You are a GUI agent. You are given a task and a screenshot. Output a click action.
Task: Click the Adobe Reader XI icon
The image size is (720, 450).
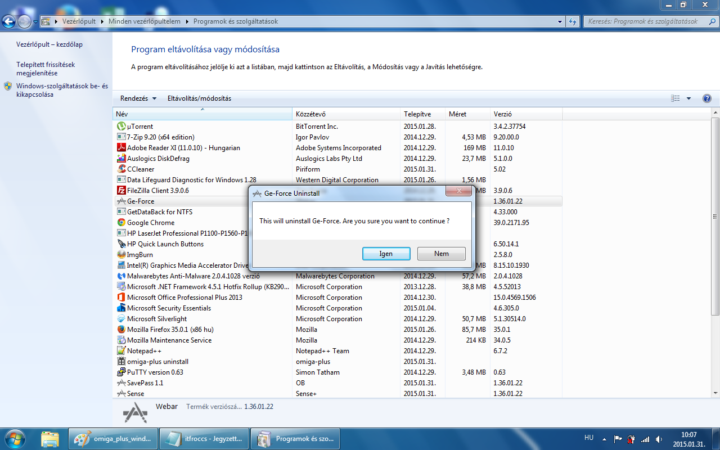(121, 148)
